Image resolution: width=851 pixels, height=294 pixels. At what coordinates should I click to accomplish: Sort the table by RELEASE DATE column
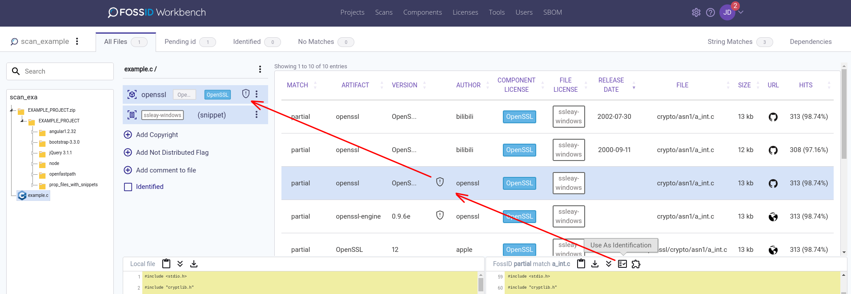(x=611, y=85)
